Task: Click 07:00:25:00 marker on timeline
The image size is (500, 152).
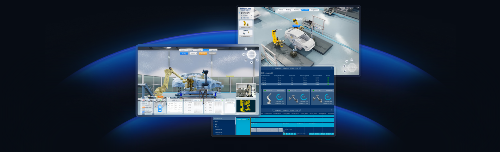Action: 295,113
